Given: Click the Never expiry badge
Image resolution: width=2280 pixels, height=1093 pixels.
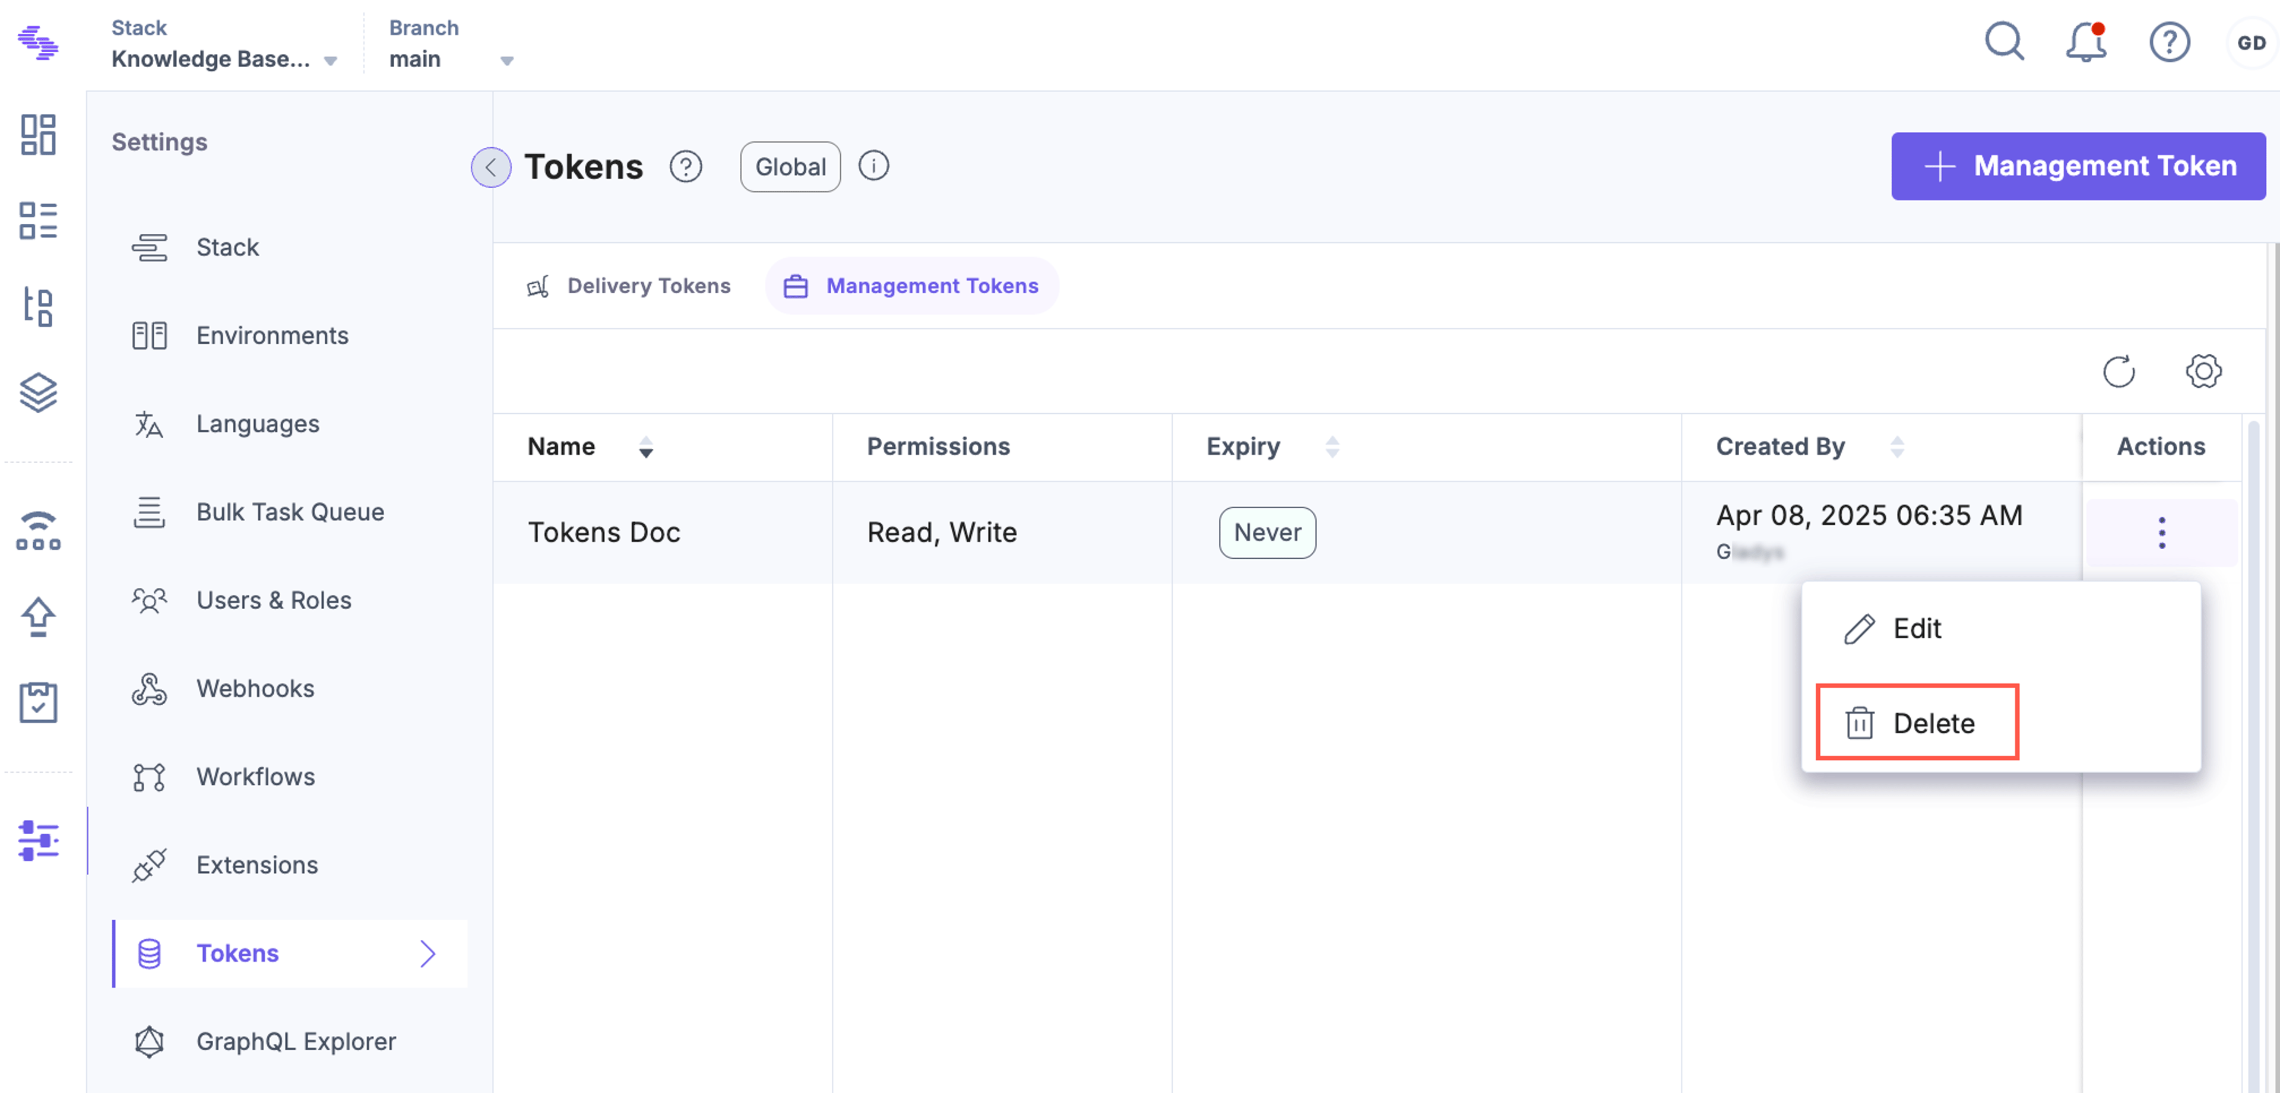Looking at the screenshot, I should (x=1268, y=533).
